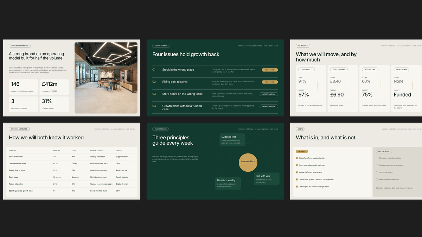The height and width of the screenshot is (237, 422).
Task: Click the minus bullet beside 'Recruitment of new roles'
Action: (377, 179)
